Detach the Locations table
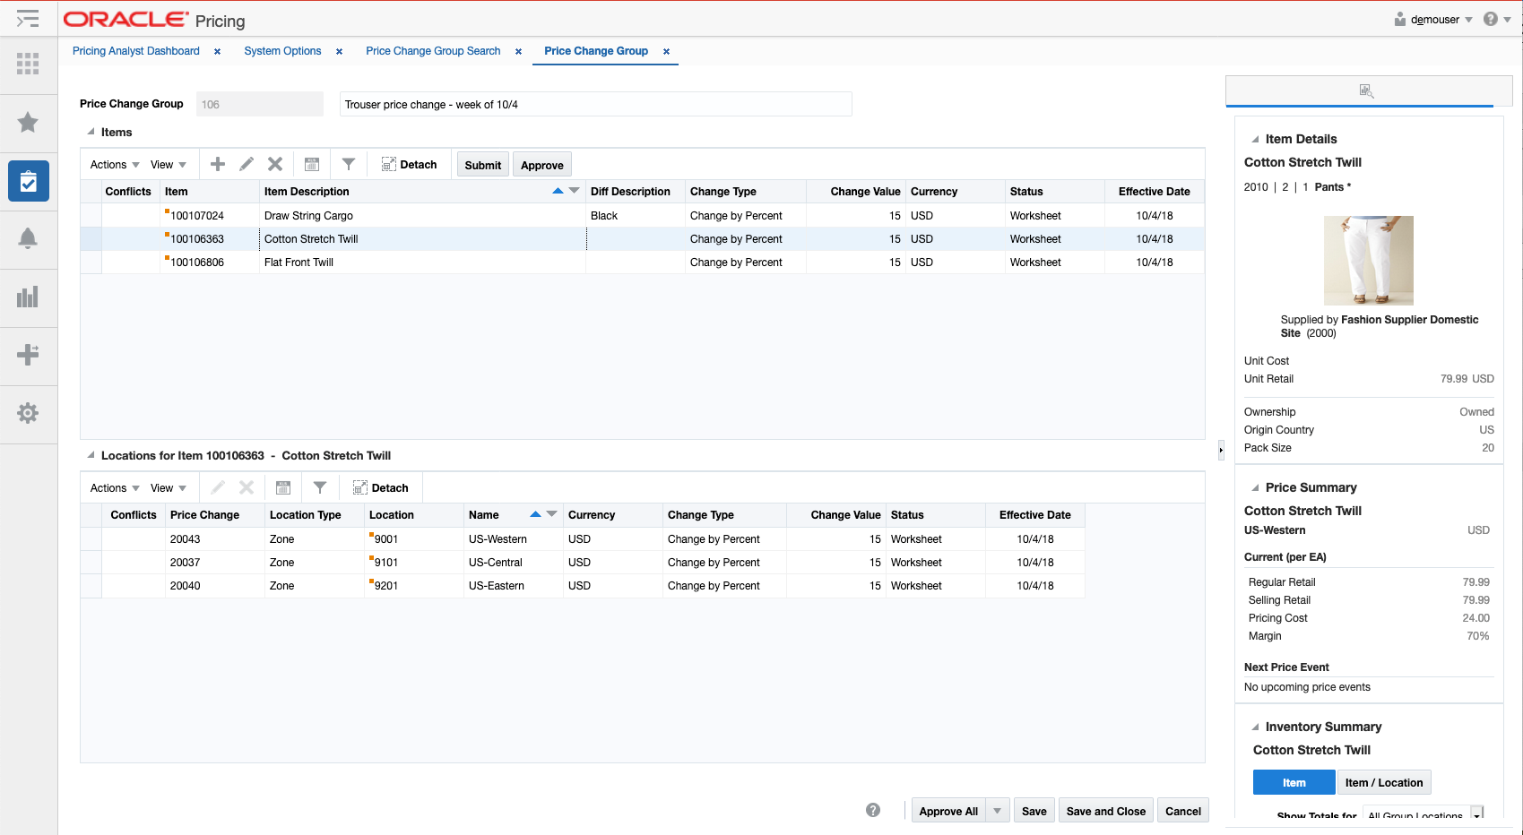This screenshot has height=835, width=1523. coord(380,486)
